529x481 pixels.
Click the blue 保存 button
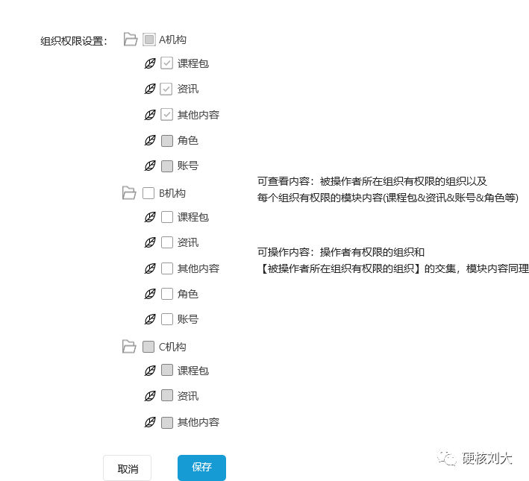[x=201, y=468]
